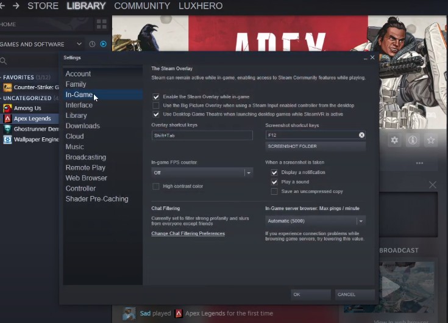
Task: Open Change Chat Filtering Preferences link
Action: click(188, 233)
